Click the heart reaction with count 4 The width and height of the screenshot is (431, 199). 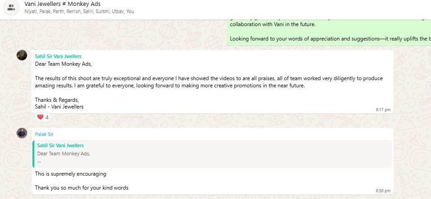pos(43,117)
